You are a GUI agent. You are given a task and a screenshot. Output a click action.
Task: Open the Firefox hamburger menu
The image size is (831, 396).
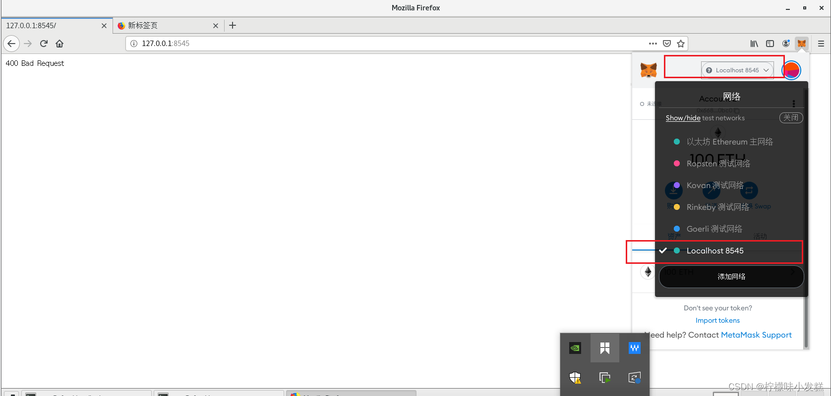(x=821, y=44)
